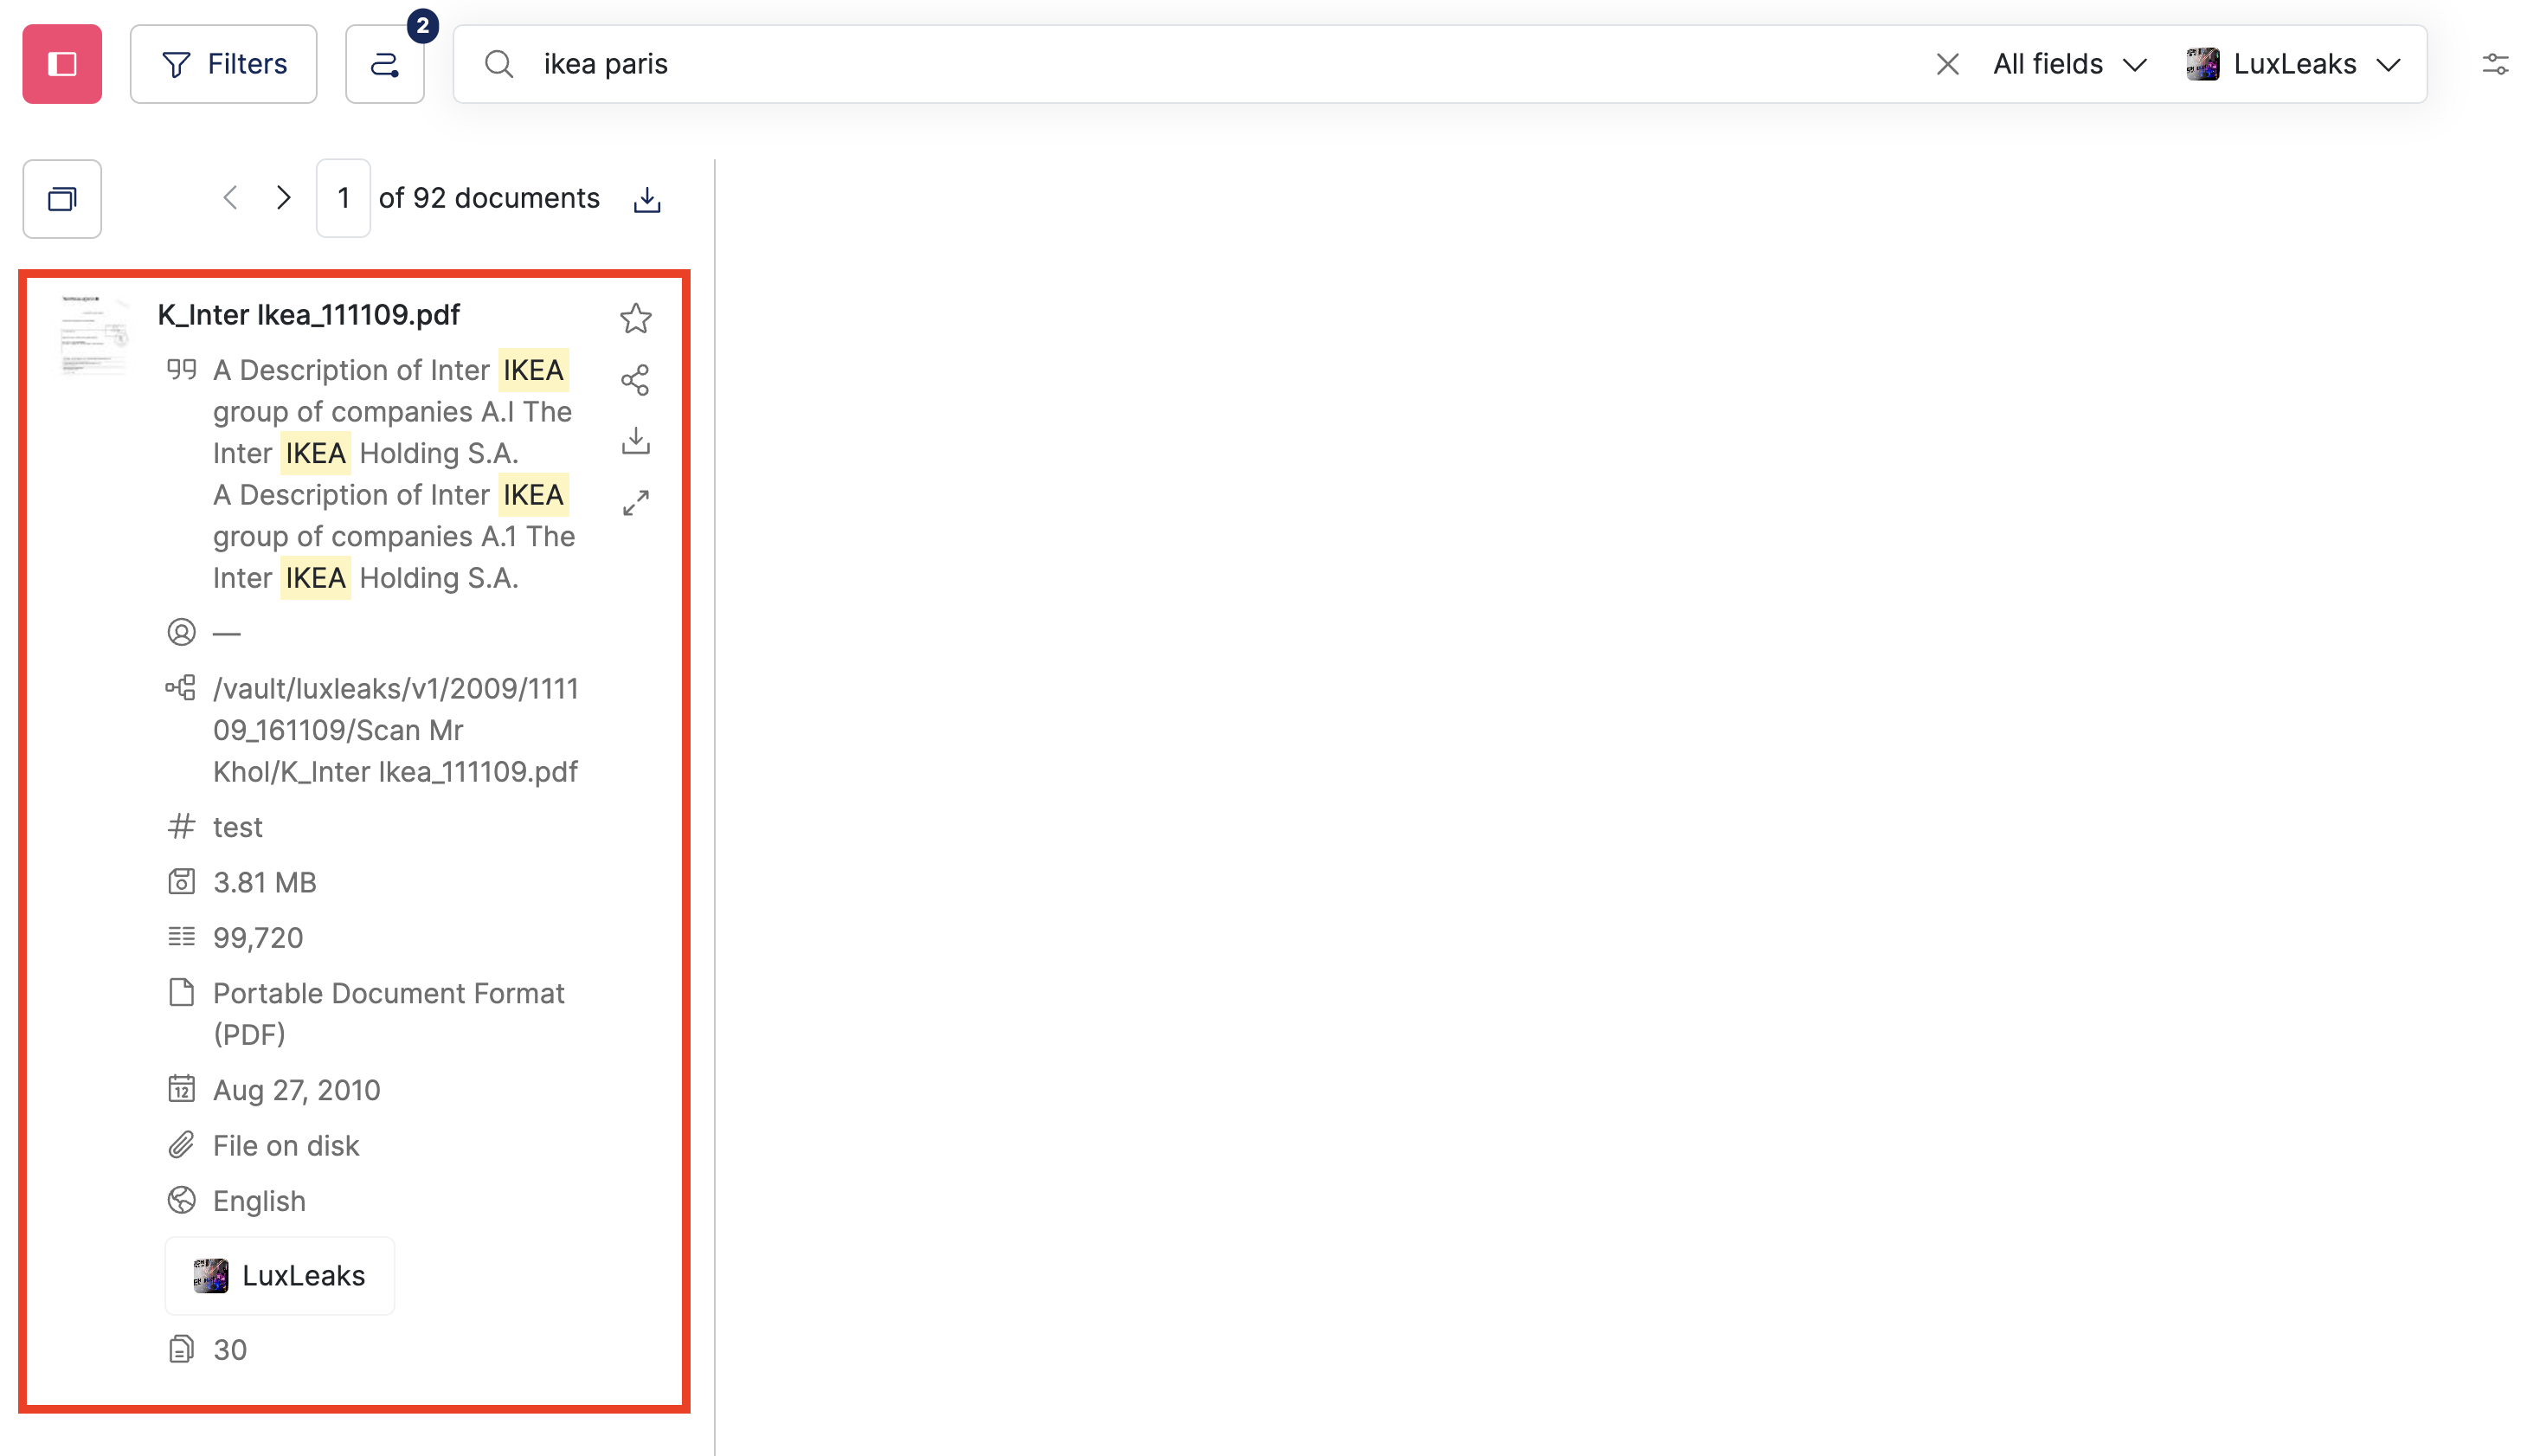Click the compare documents icon above results
This screenshot has height=1456, width=2527.
click(62, 198)
